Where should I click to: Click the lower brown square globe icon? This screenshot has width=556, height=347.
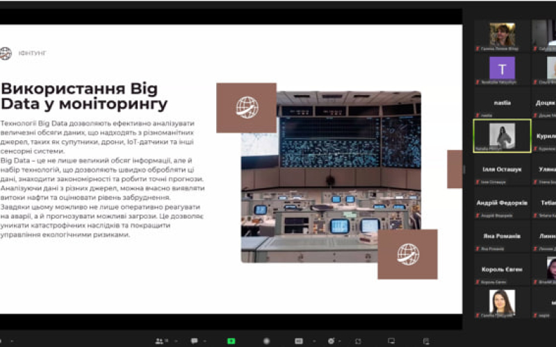pos(407,254)
